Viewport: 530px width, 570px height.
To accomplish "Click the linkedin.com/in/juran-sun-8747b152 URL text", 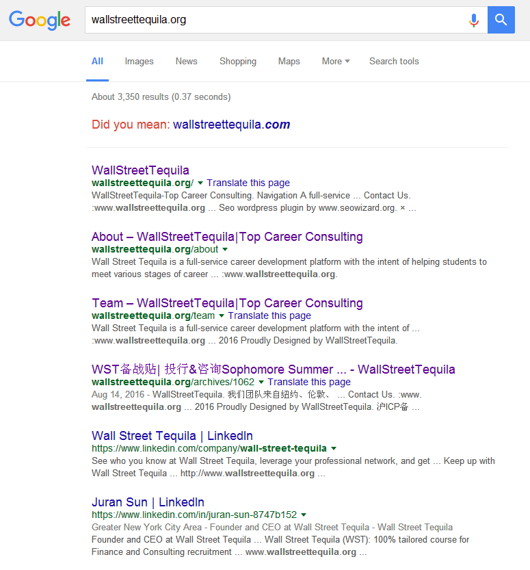I will (194, 515).
